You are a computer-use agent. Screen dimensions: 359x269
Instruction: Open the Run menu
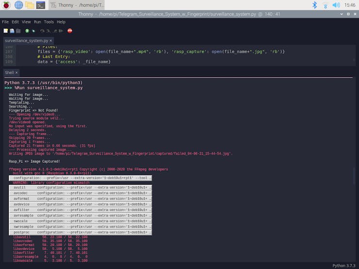click(x=37, y=22)
